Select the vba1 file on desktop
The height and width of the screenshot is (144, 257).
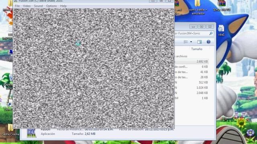click(221, 30)
